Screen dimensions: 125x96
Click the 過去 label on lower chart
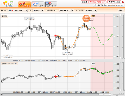click(x=93, y=64)
